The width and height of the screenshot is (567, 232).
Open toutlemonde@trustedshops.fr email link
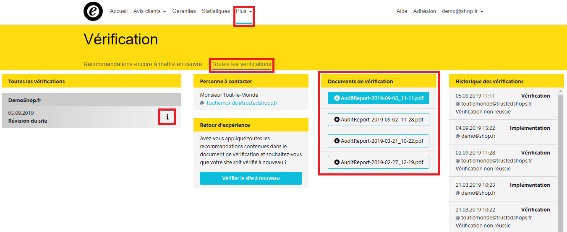point(242,103)
